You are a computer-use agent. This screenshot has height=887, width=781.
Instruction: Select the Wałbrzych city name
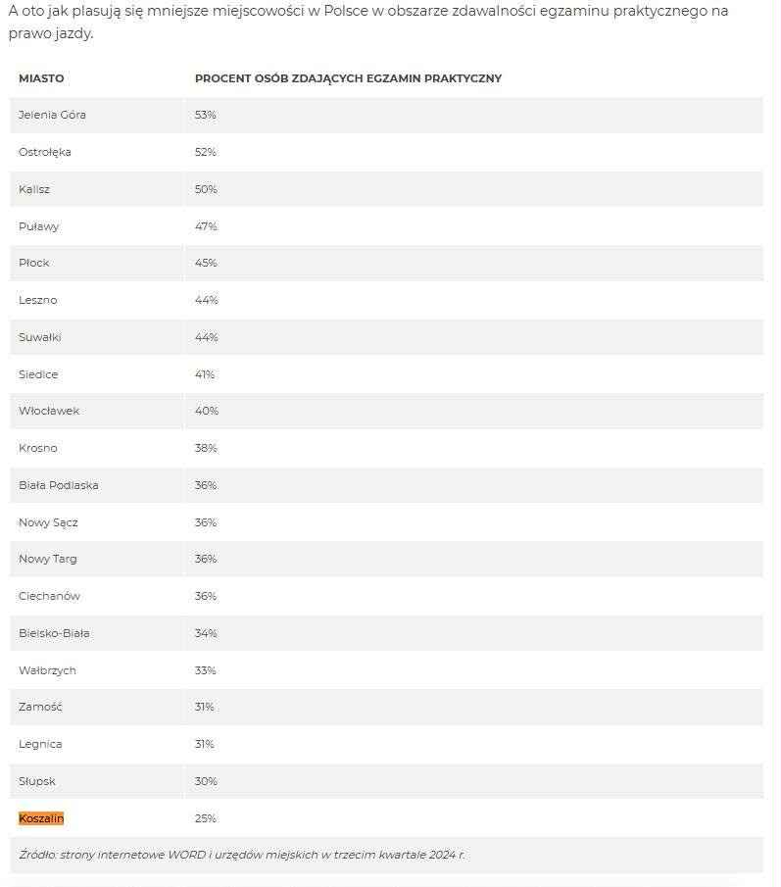coord(47,670)
